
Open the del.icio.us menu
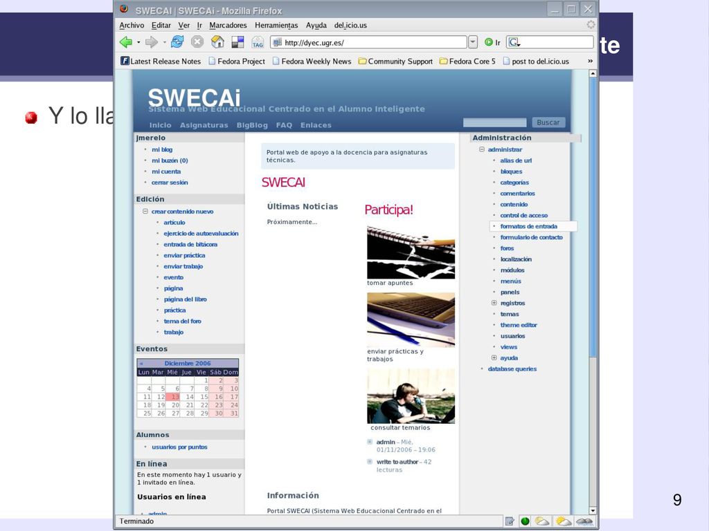pos(350,26)
